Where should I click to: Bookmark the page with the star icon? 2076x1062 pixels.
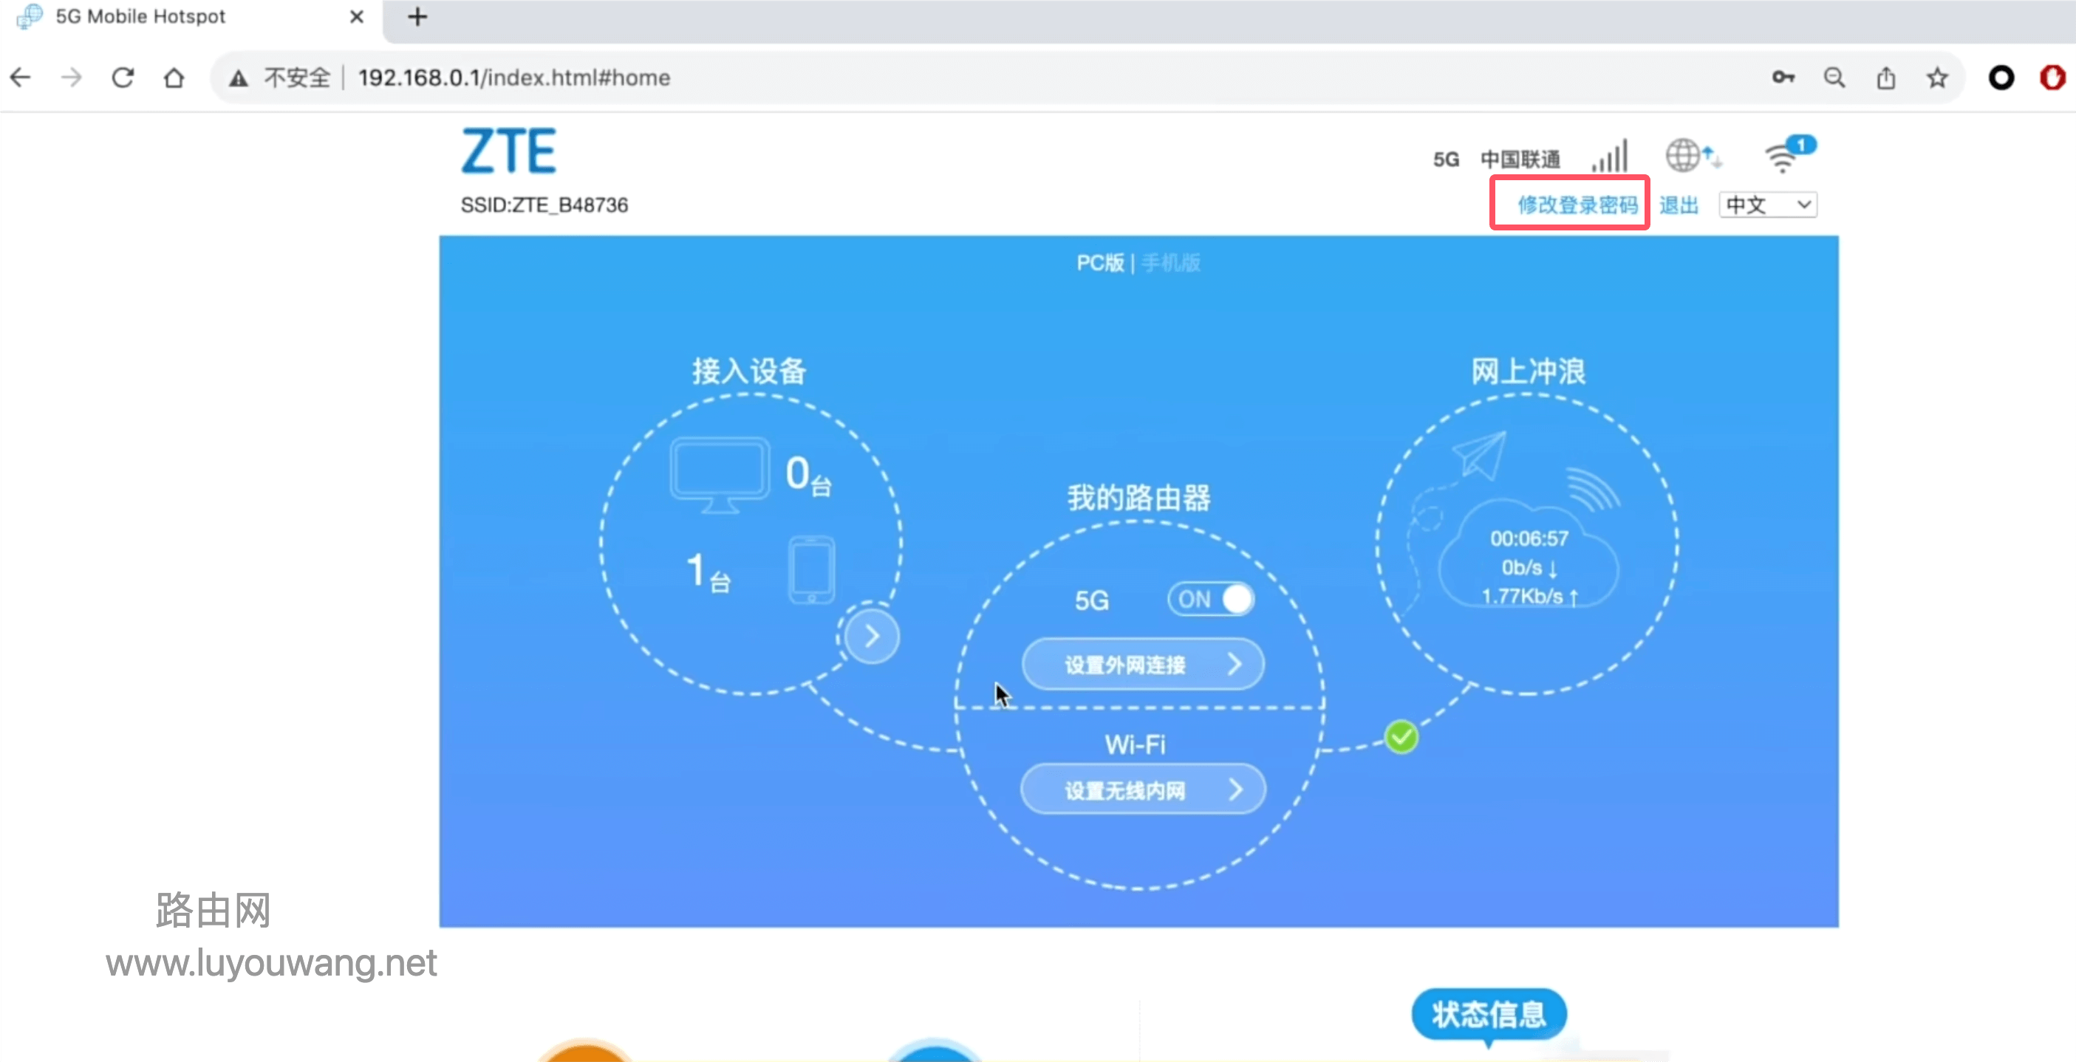click(x=1937, y=78)
